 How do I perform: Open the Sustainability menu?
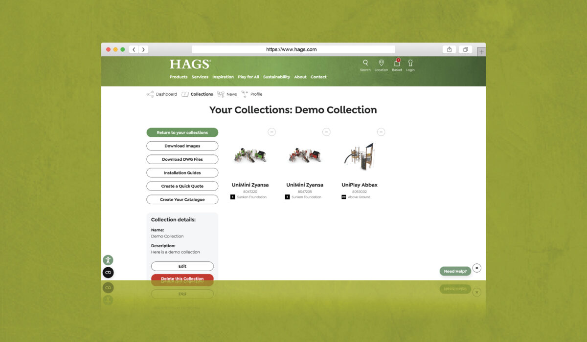[x=276, y=77]
